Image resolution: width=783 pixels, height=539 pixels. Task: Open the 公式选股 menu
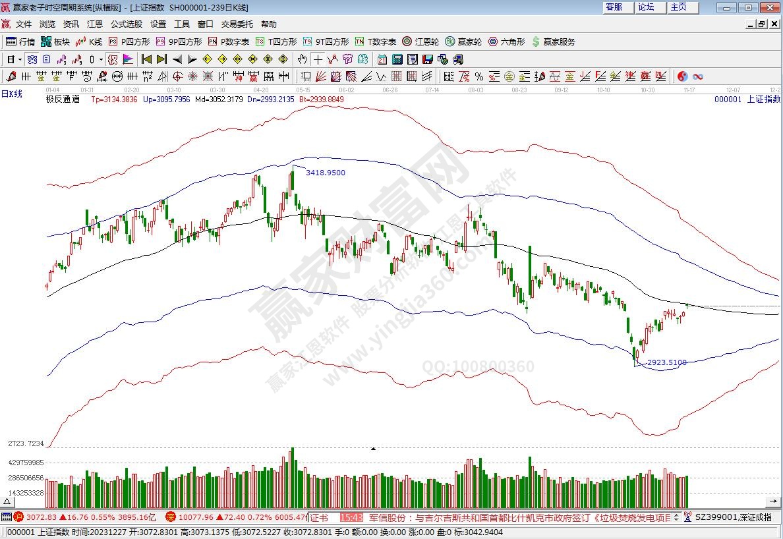coord(126,24)
